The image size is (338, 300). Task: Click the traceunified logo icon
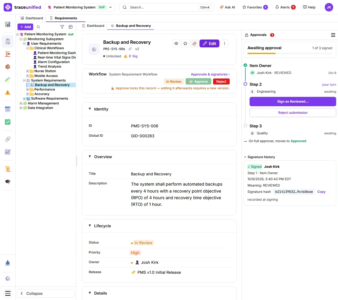coord(8,7)
